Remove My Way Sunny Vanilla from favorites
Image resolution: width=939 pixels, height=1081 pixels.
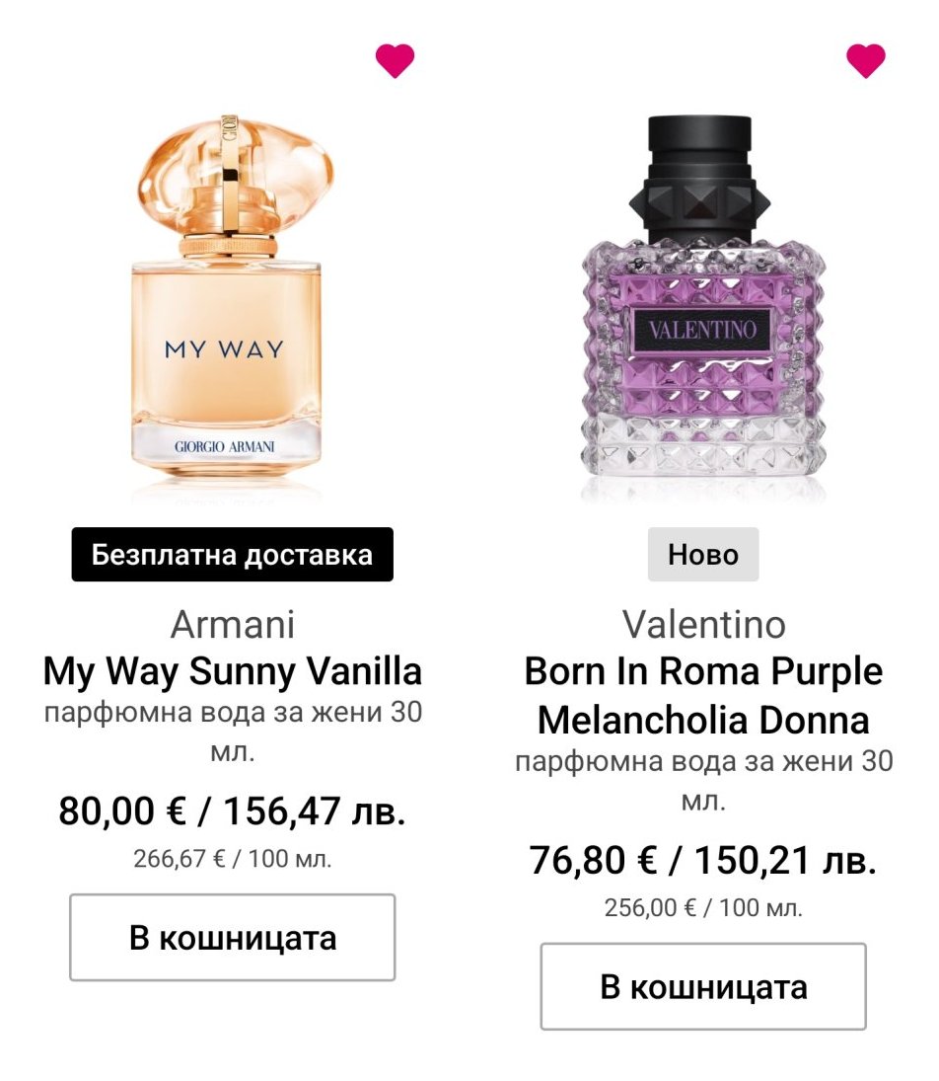395,61
